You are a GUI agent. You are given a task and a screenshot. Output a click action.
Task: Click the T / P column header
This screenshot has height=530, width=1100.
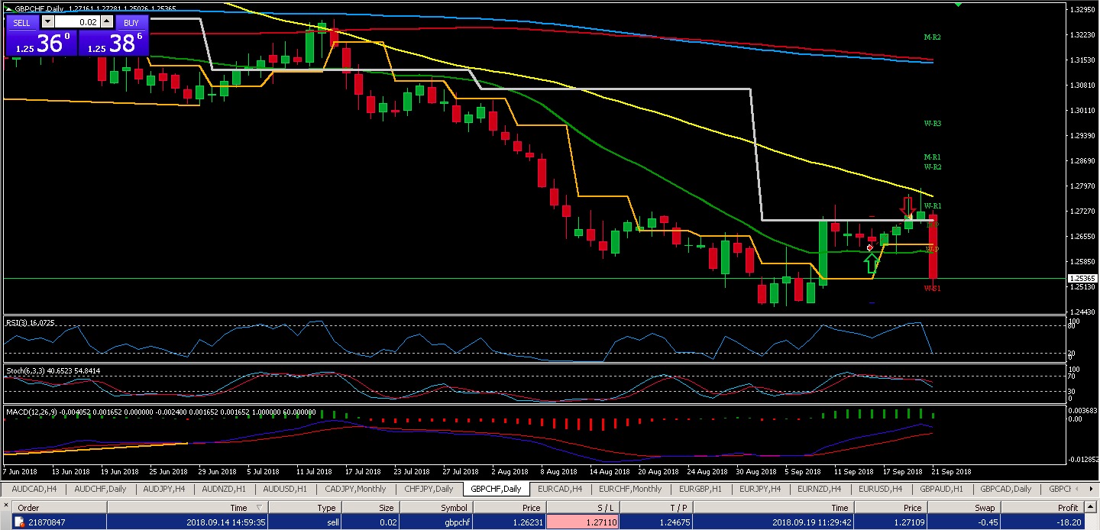pos(655,508)
